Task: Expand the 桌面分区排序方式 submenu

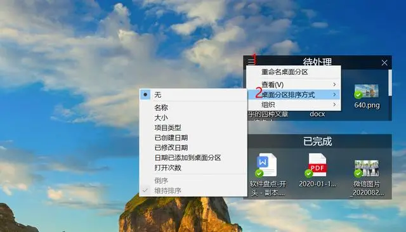Action: tap(294, 94)
